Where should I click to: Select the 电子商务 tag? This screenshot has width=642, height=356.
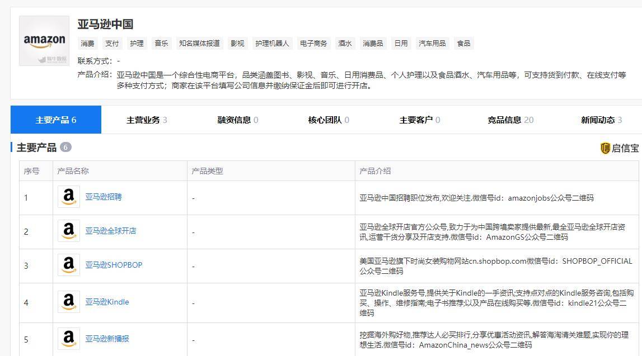[x=313, y=43]
